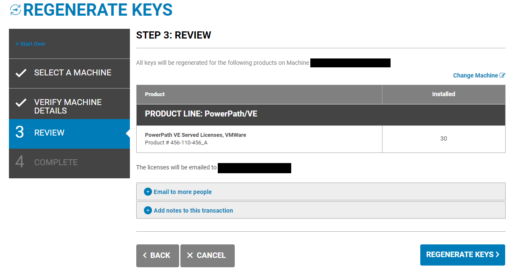
Task: Click the back arrow beside Start Over
Action: (17, 44)
